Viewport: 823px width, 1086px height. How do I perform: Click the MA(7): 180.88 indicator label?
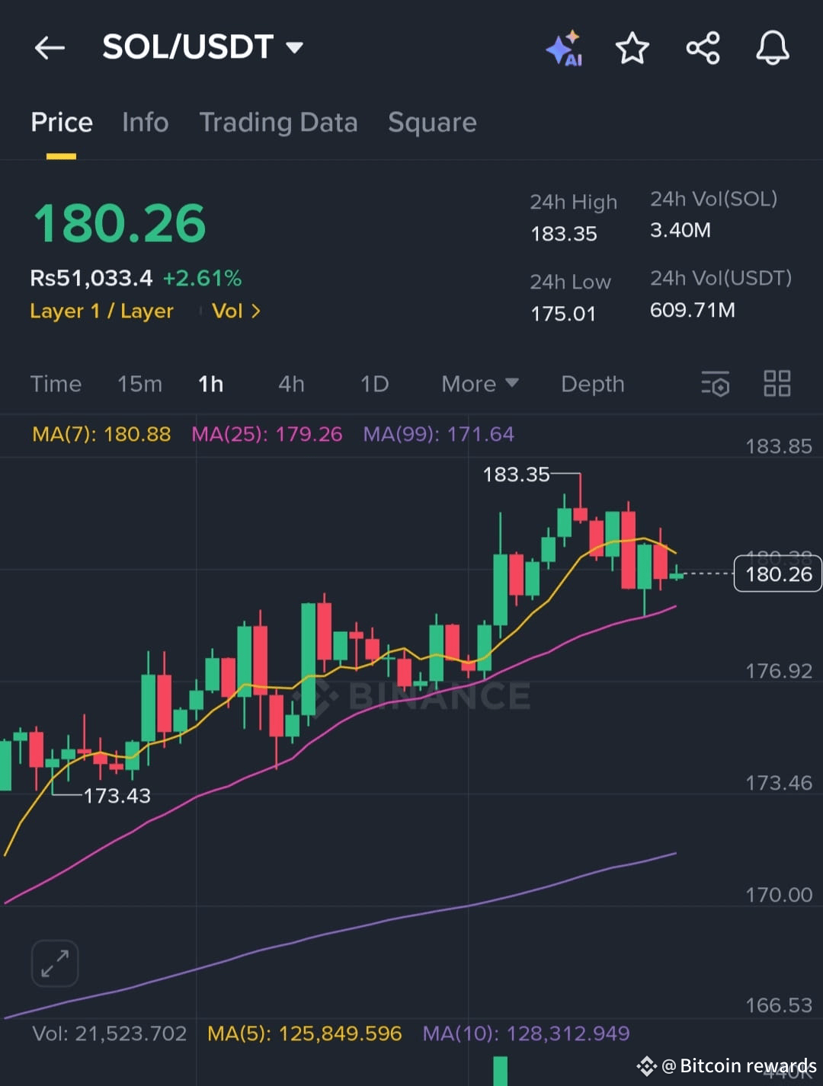tap(101, 434)
